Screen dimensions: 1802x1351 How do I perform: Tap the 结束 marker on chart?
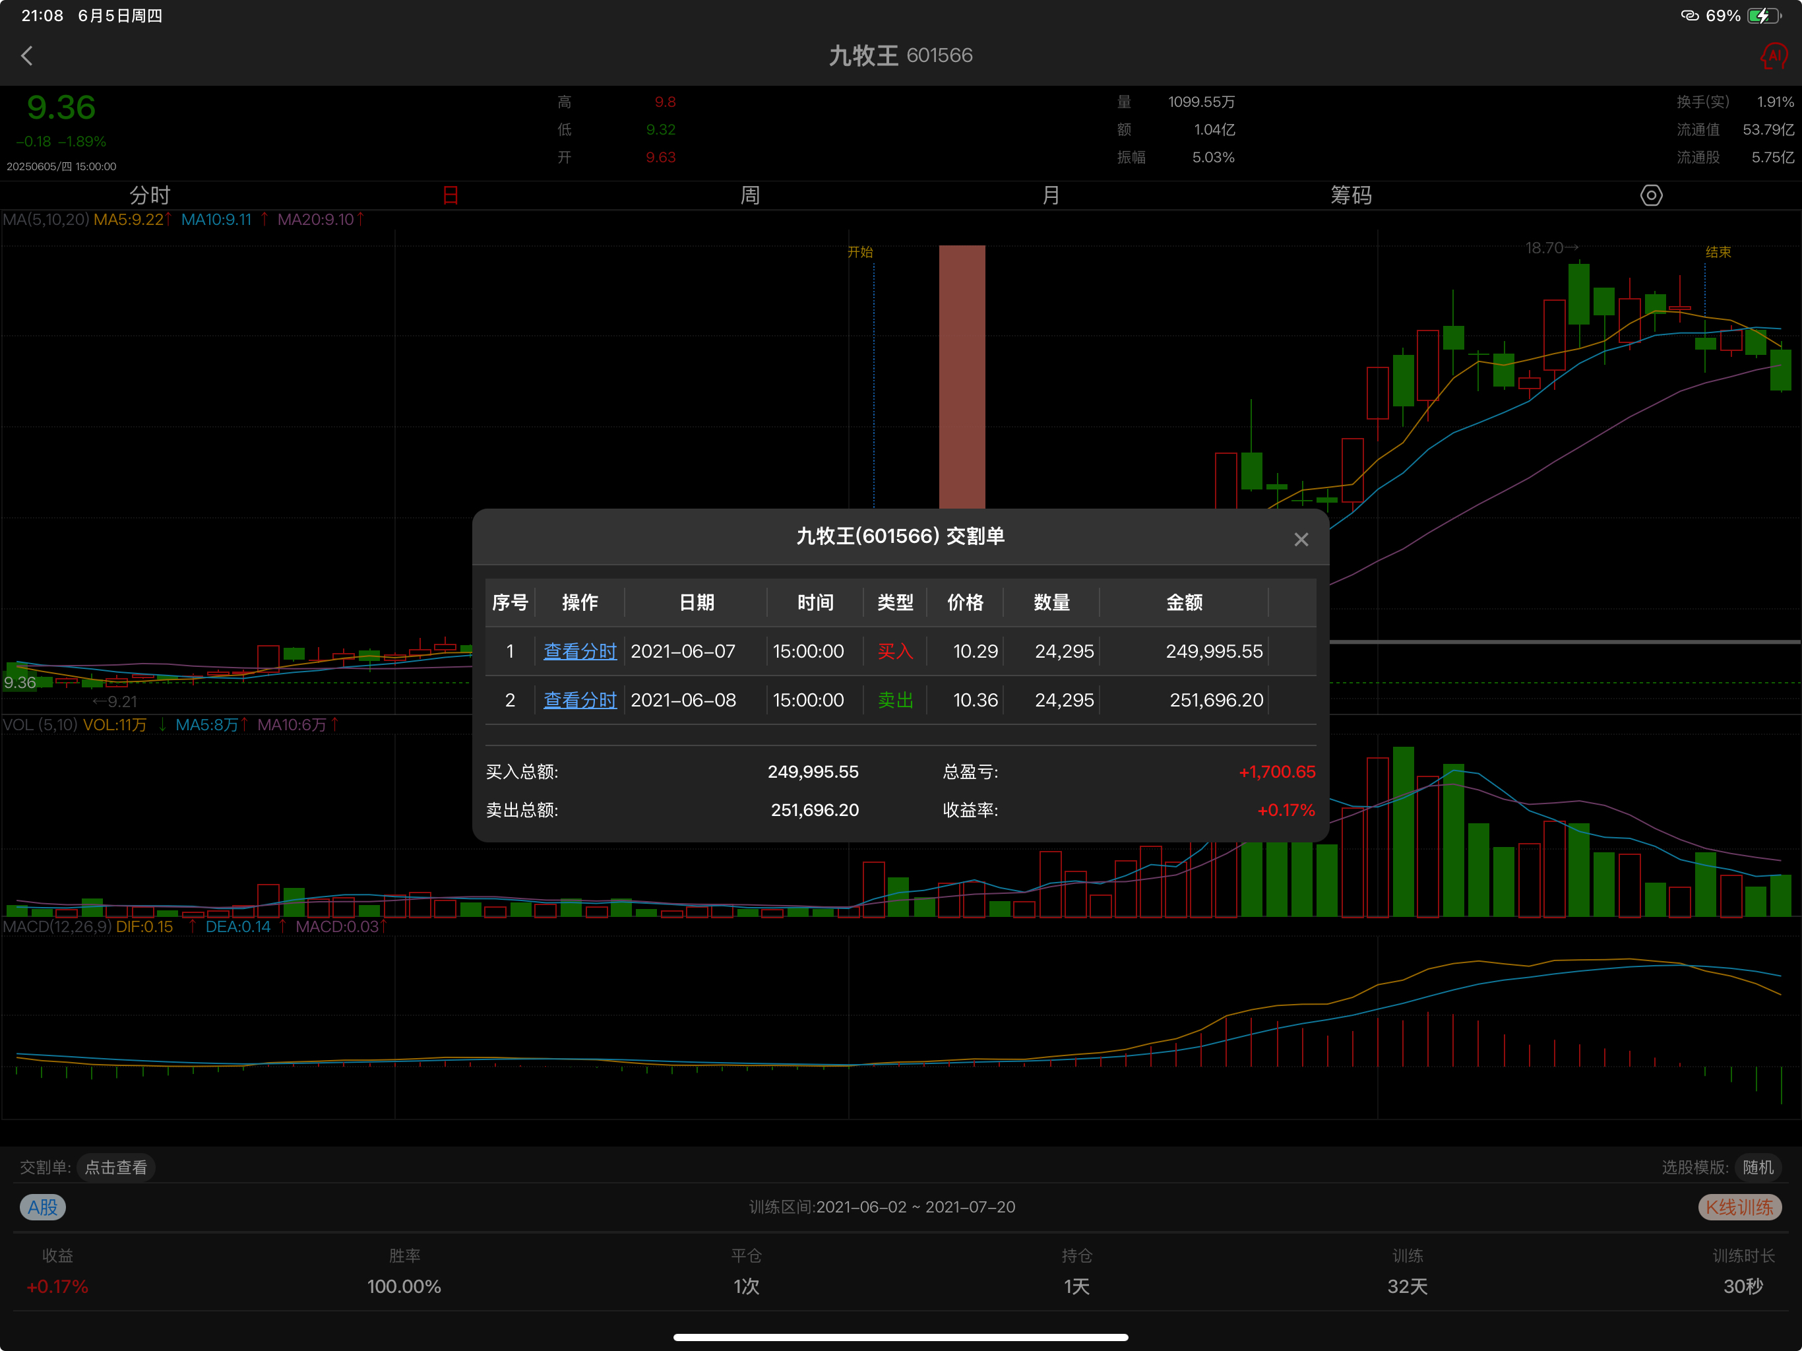point(1718,252)
